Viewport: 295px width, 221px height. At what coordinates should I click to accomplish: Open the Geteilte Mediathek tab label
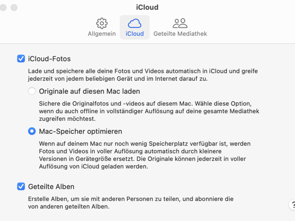pyautogui.click(x=180, y=34)
